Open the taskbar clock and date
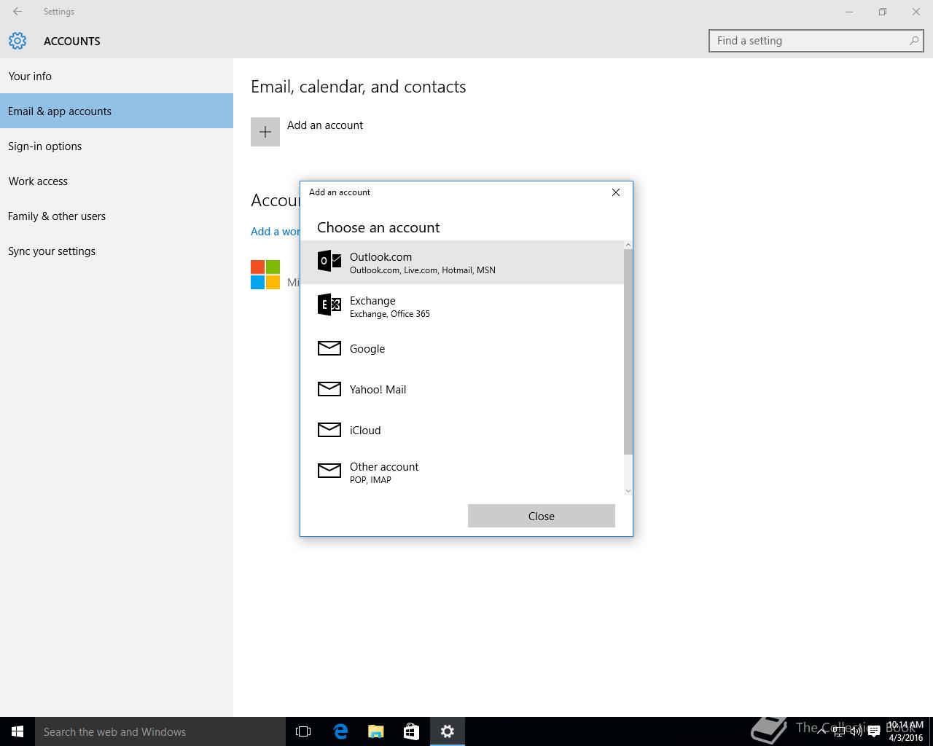Screen dimensions: 933x746 pyautogui.click(x=905, y=731)
